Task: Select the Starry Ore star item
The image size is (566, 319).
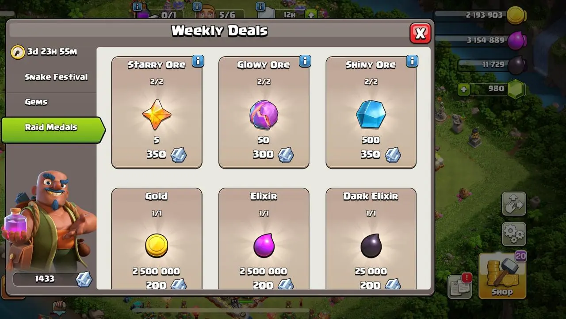Action: click(157, 114)
